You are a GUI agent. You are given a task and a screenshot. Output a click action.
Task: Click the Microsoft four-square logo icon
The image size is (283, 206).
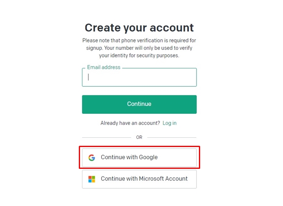pos(92,179)
